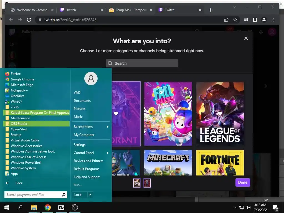284x213 pixels.
Task: Expand Kerbal Space Program folder
Action: pos(36,113)
